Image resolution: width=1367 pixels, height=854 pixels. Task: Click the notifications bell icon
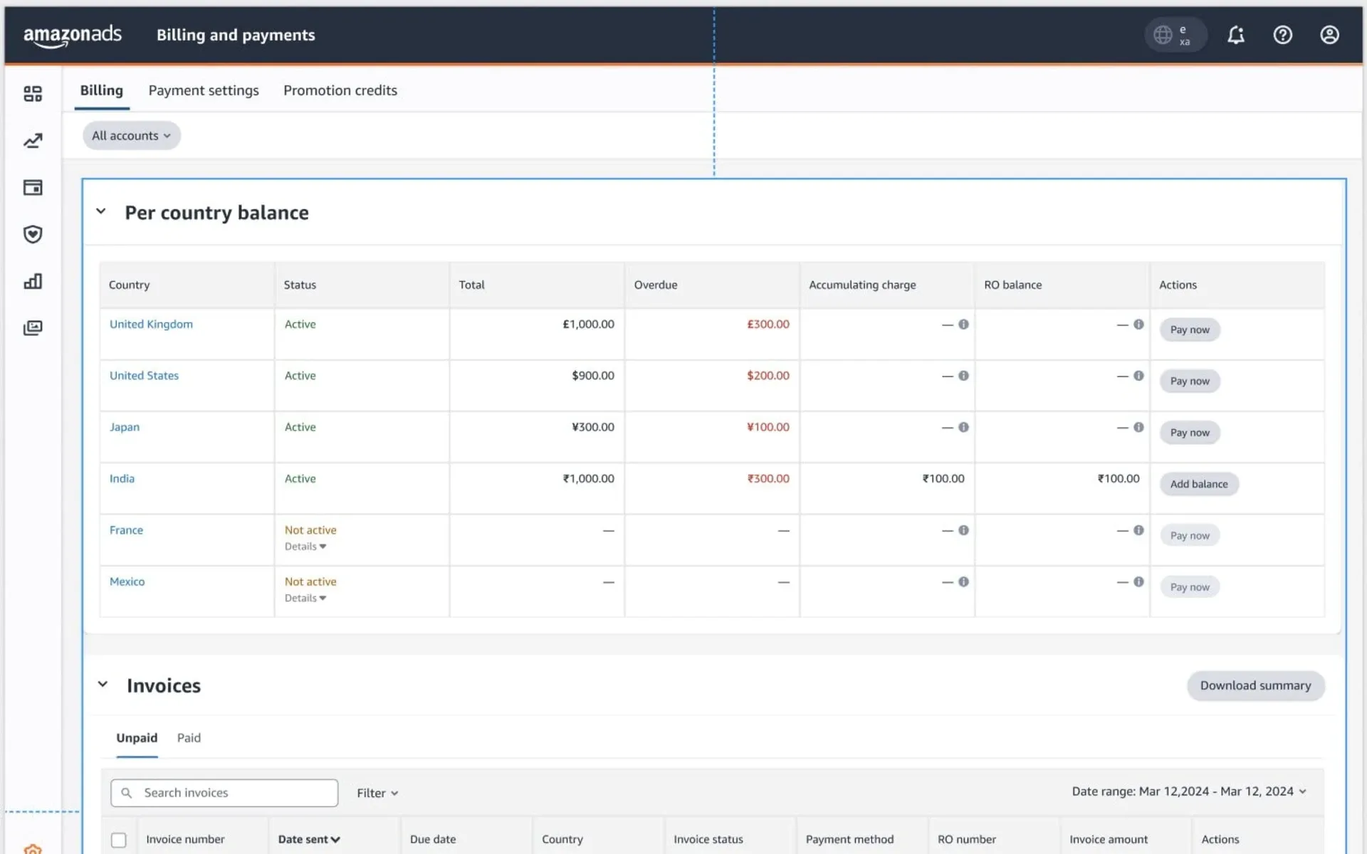[1236, 36]
